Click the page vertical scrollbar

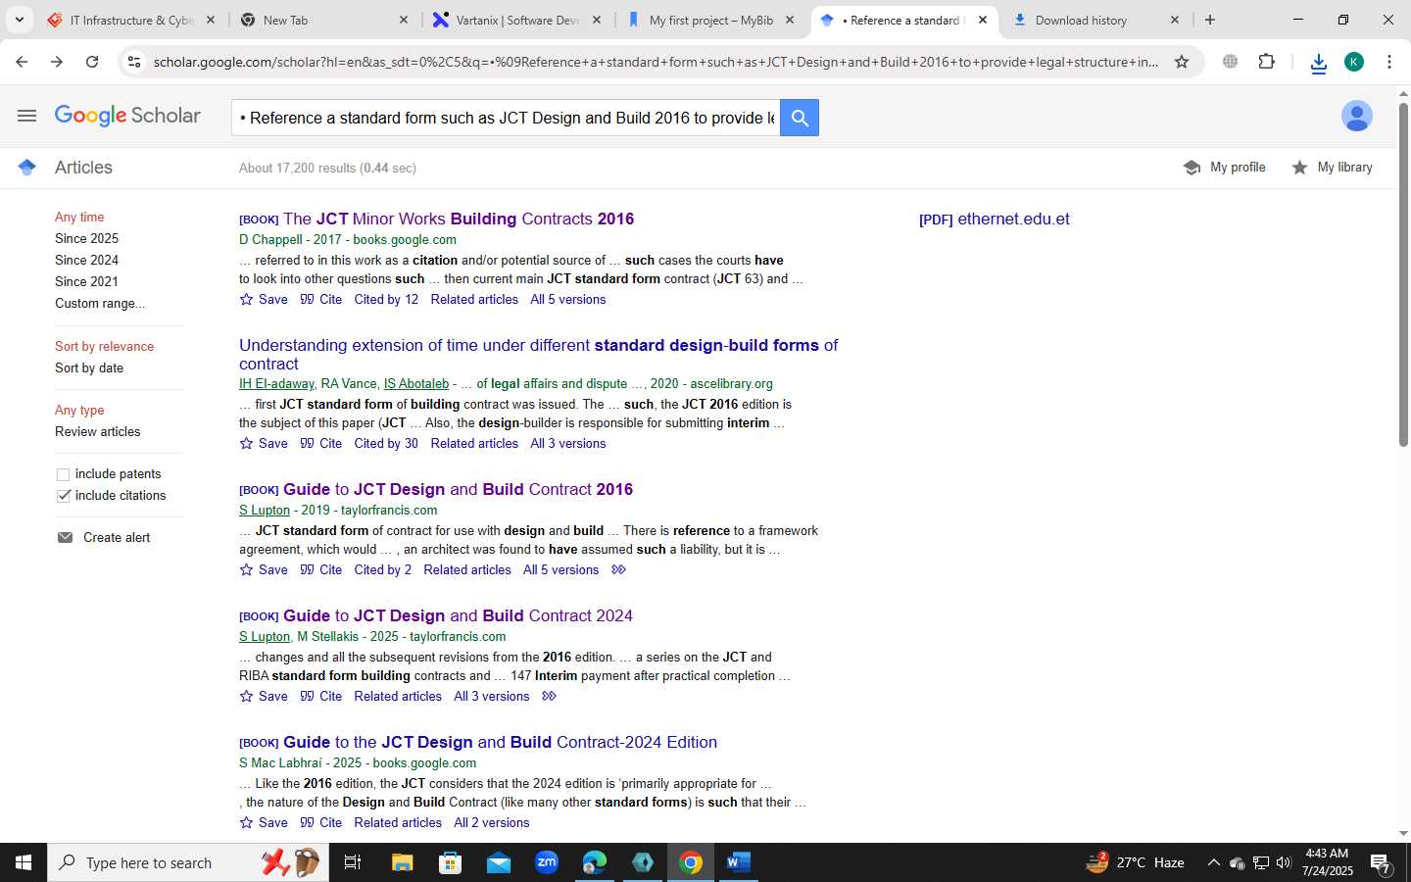coord(1402,274)
